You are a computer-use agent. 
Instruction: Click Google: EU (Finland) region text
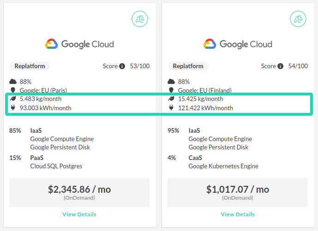coord(205,90)
